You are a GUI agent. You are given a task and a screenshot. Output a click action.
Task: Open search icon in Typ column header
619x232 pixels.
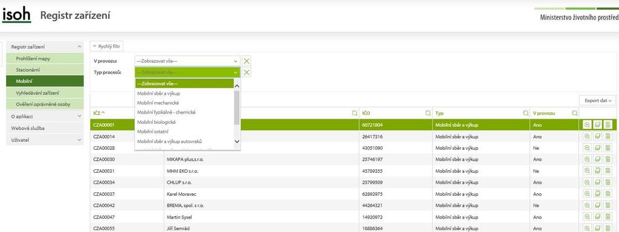(525, 113)
